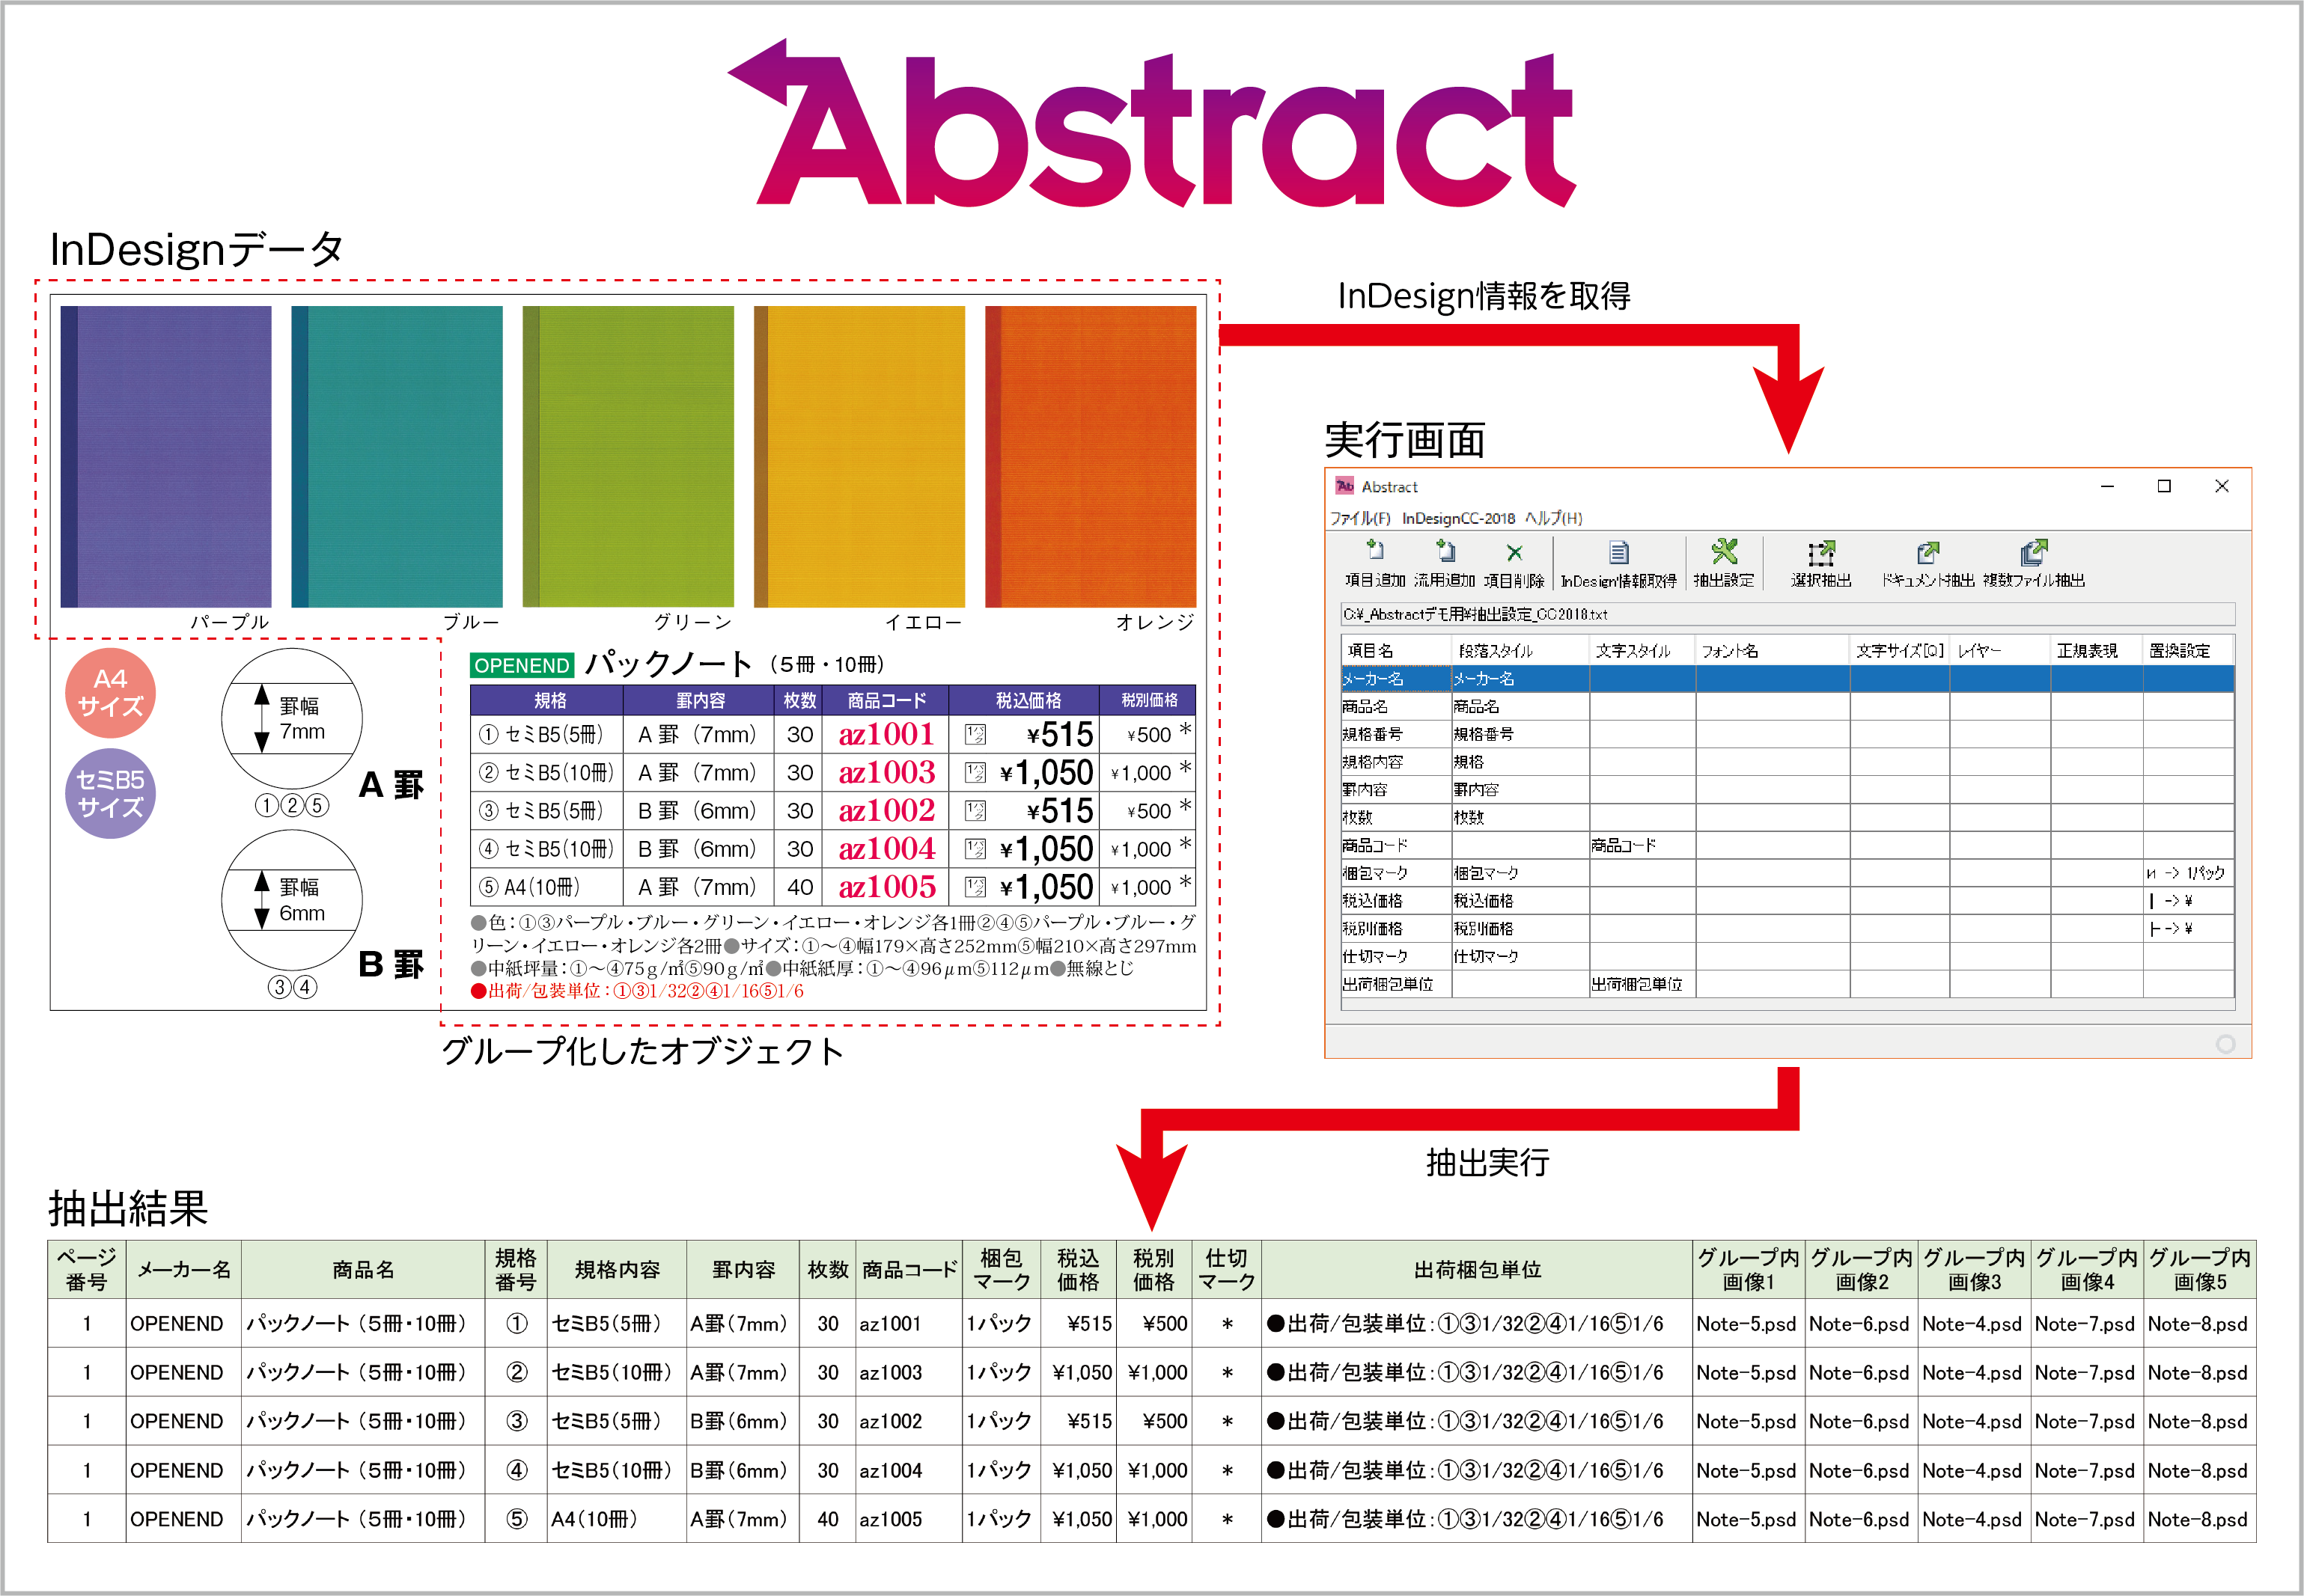Minimize the Abstract window

coord(2107,486)
